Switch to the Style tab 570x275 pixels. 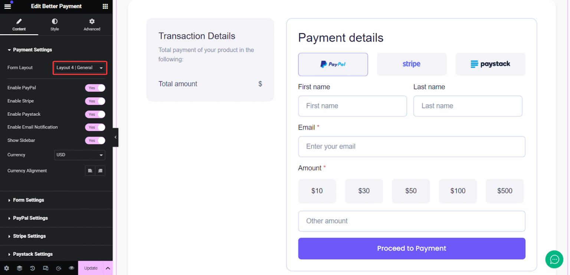pyautogui.click(x=54, y=24)
